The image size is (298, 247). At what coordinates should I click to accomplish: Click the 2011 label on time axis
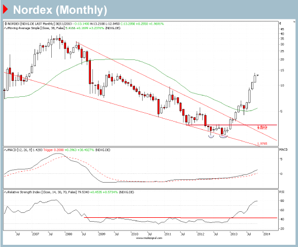point(167,234)
